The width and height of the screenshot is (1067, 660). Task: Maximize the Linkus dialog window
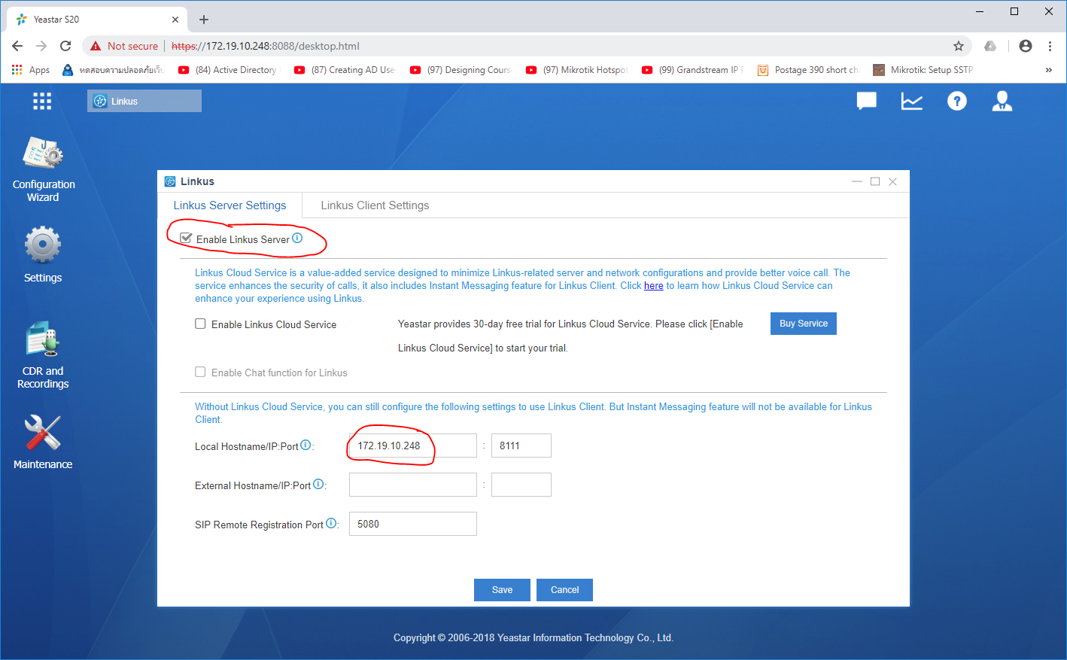click(875, 181)
